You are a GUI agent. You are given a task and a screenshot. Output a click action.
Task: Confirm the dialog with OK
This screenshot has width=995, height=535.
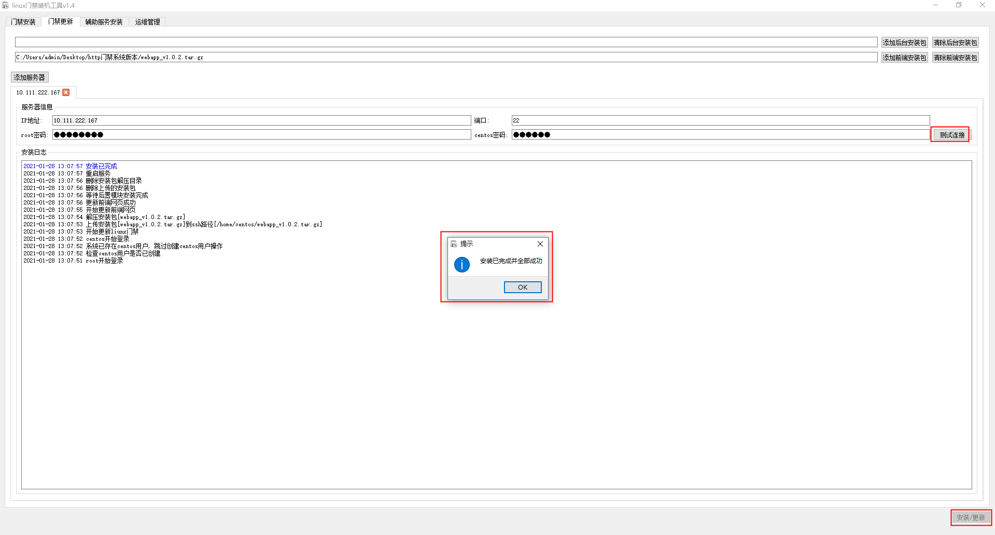click(x=523, y=287)
